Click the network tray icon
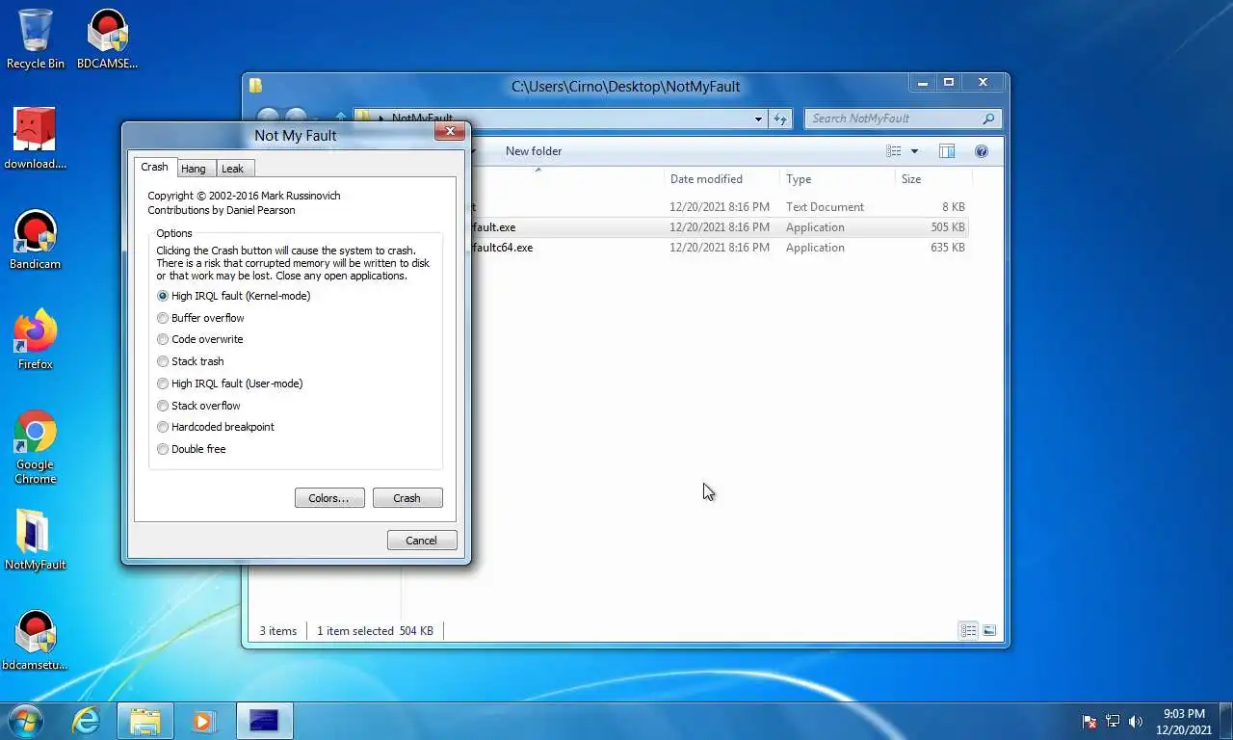The width and height of the screenshot is (1233, 740). pyautogui.click(x=1113, y=721)
